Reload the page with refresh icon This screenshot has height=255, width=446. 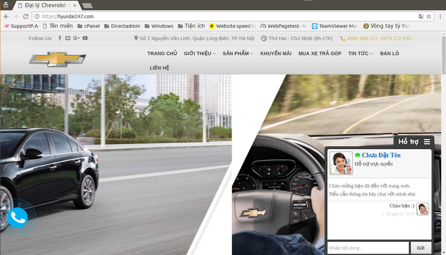[26, 16]
